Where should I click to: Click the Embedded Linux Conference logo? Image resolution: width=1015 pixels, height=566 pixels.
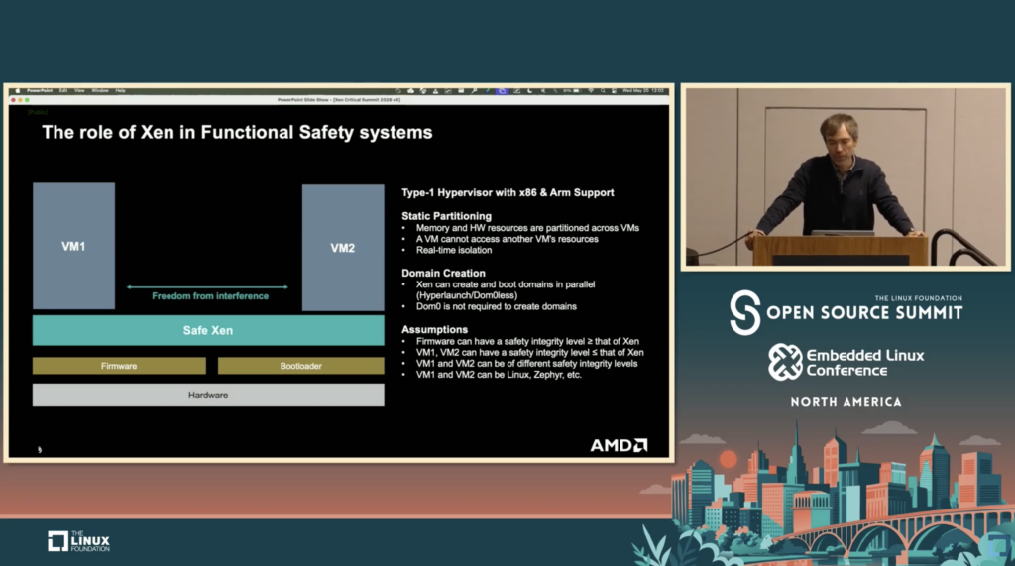(846, 362)
